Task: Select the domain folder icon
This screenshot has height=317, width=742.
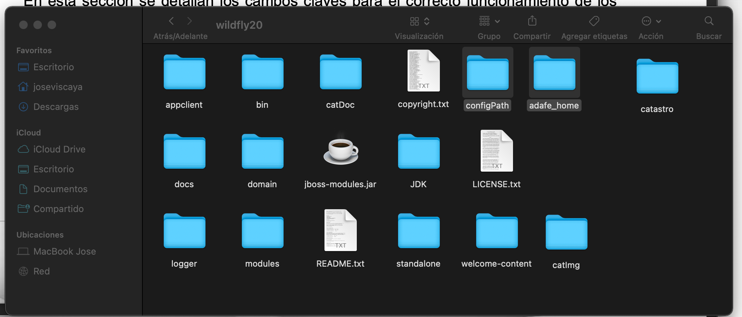Action: click(x=262, y=151)
